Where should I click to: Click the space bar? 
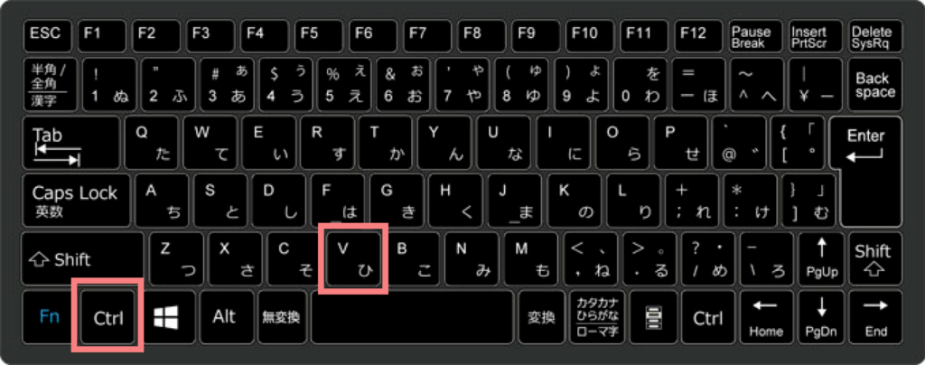point(412,317)
